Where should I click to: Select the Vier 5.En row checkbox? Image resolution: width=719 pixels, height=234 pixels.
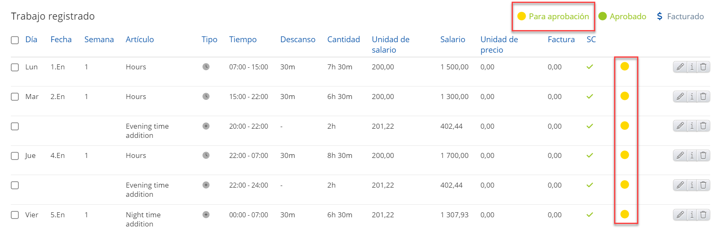[x=15, y=215]
